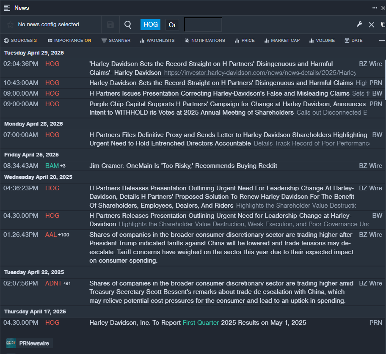
Task: Click HOG ticker on 07:00:00AM row
Action: 52,135
